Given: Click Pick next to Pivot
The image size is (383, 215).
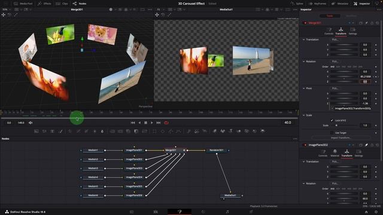Looking at the screenshot, I should 335,88.
